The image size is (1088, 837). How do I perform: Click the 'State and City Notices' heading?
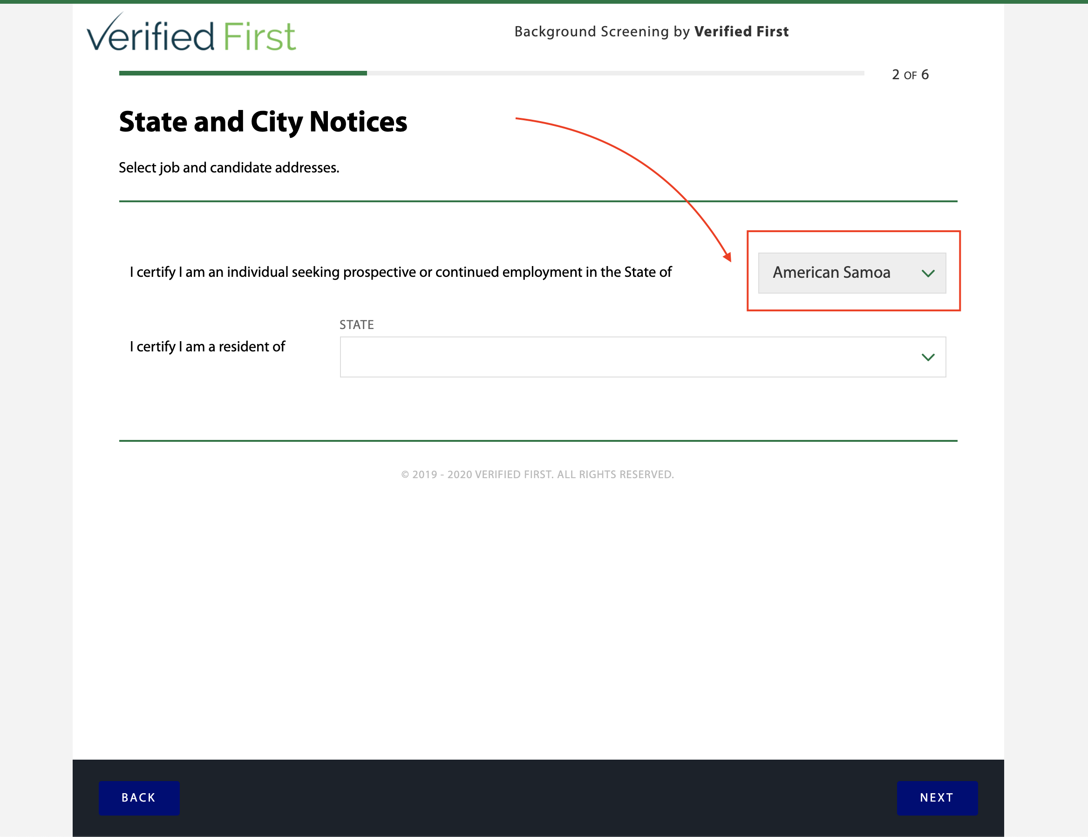pyautogui.click(x=263, y=122)
